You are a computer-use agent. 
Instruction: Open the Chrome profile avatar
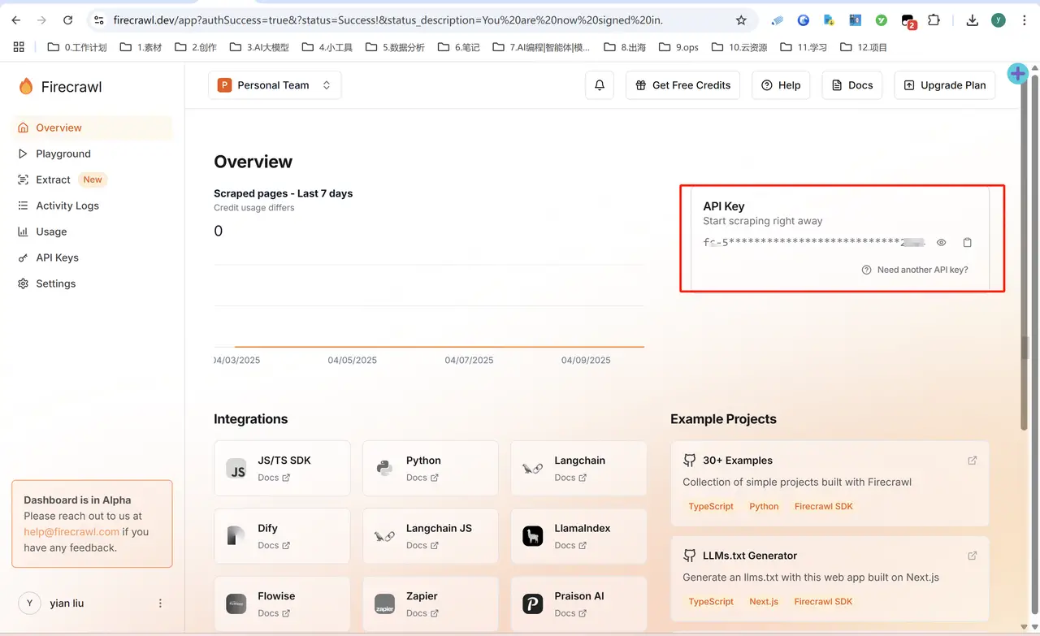999,20
